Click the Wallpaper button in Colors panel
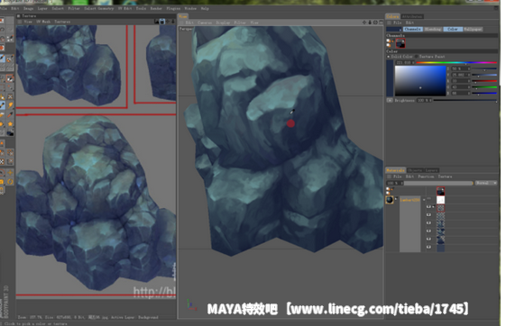Viewport: 506px width, 326px height. point(474,29)
